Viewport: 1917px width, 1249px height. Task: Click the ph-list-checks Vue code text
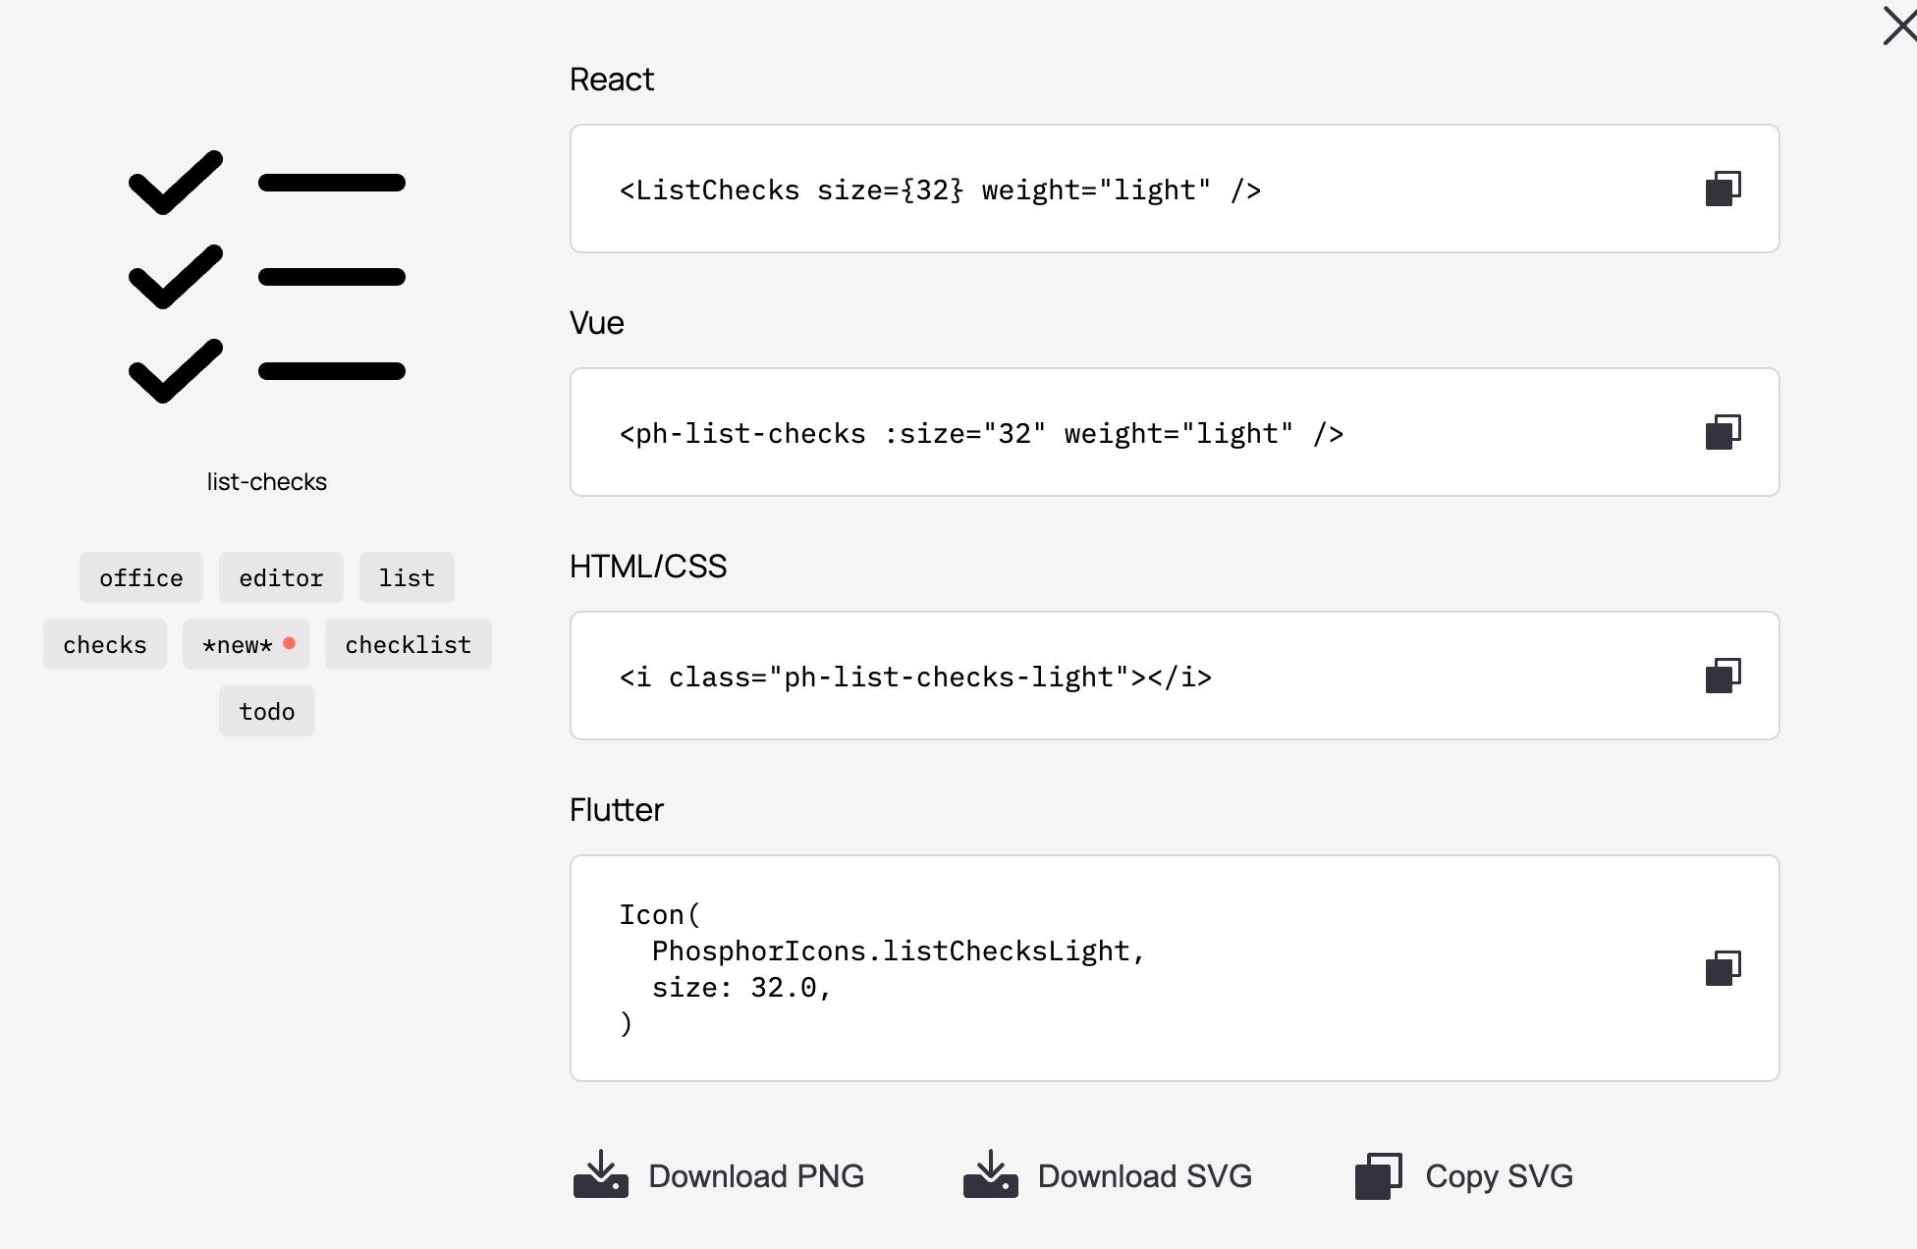coord(982,433)
